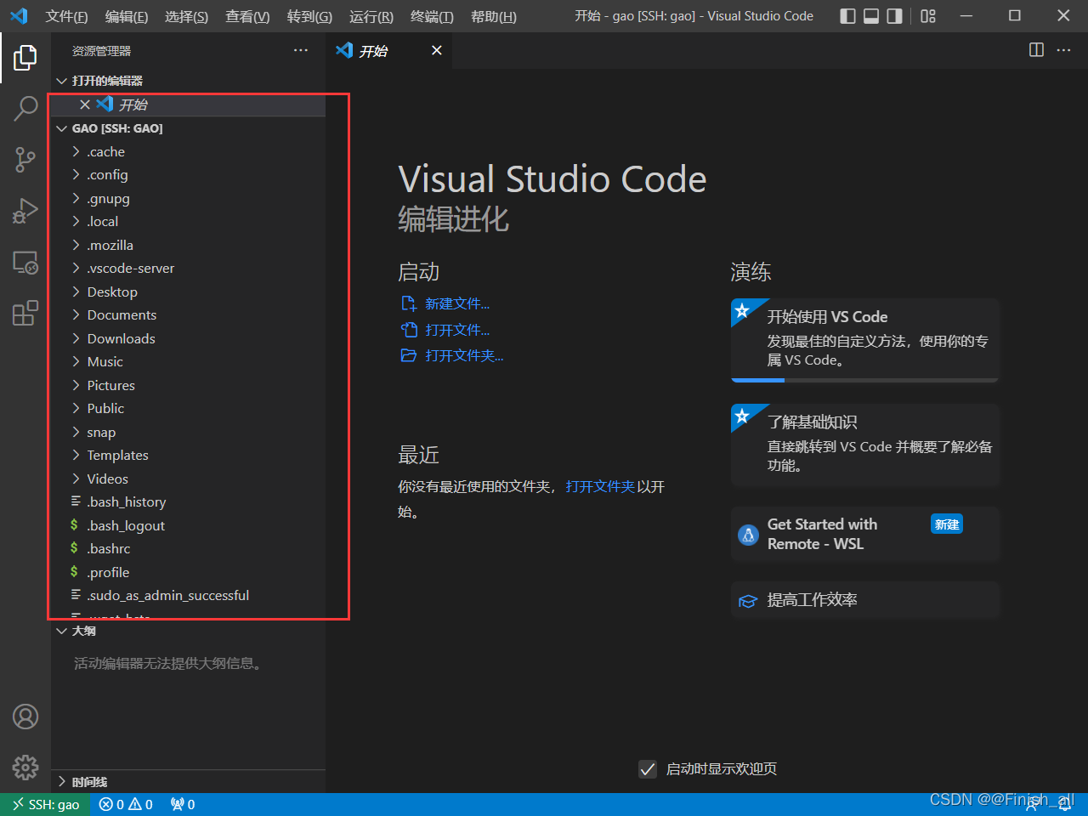Image resolution: width=1088 pixels, height=816 pixels.
Task: Open Get Started with Remote - WSL card
Action: 864,535
